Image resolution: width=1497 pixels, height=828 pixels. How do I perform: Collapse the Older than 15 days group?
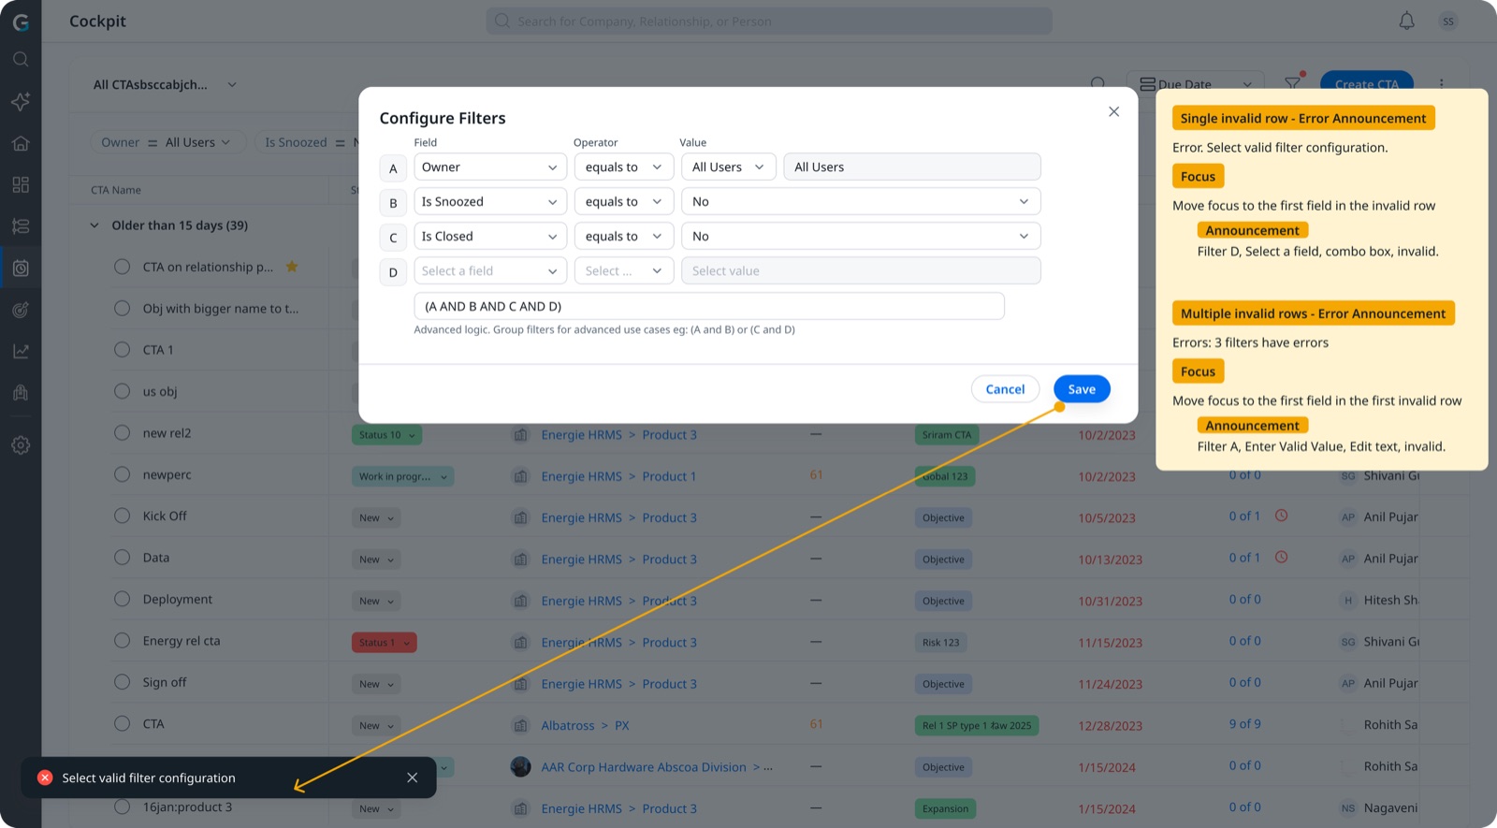(x=94, y=225)
